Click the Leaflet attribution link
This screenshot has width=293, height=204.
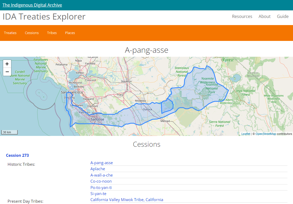tap(246, 134)
